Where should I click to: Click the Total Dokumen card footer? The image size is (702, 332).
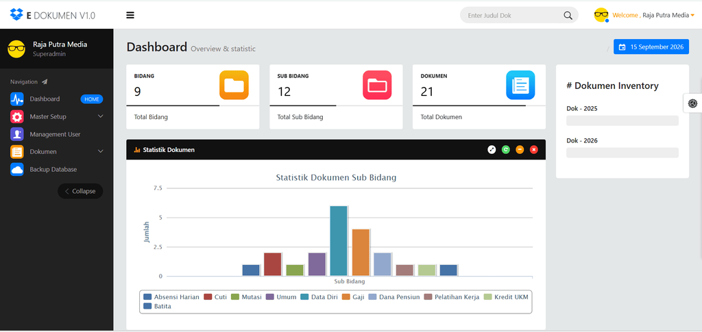pyautogui.click(x=479, y=118)
